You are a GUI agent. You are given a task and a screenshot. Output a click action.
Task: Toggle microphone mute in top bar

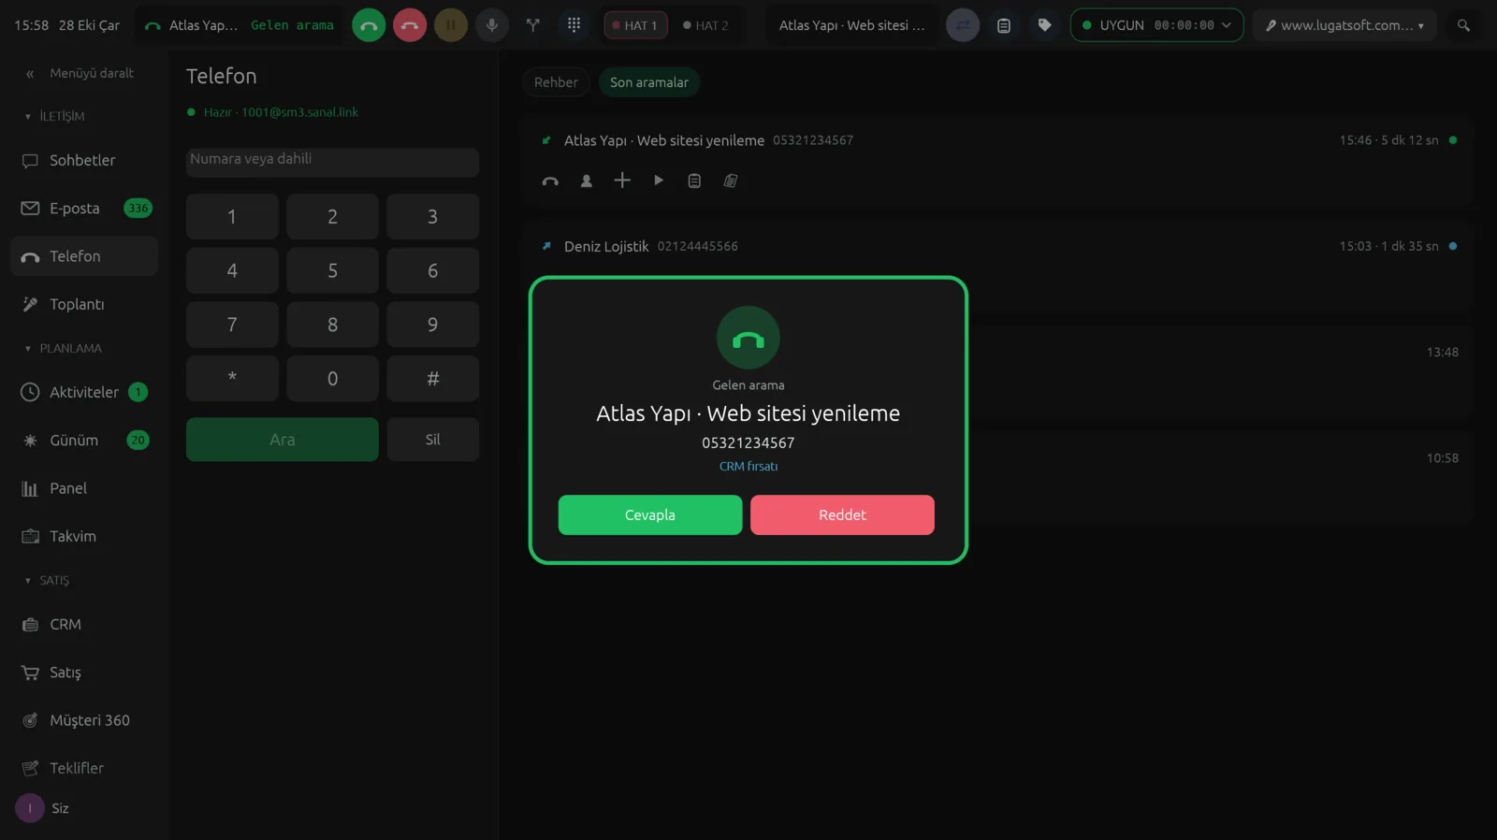click(491, 25)
